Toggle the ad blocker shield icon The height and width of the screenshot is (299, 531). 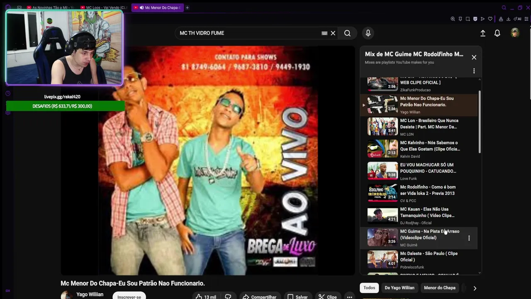point(475,19)
